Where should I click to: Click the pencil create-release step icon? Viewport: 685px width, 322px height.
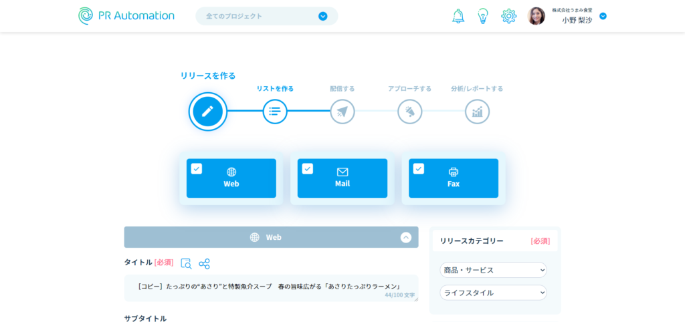click(x=208, y=112)
